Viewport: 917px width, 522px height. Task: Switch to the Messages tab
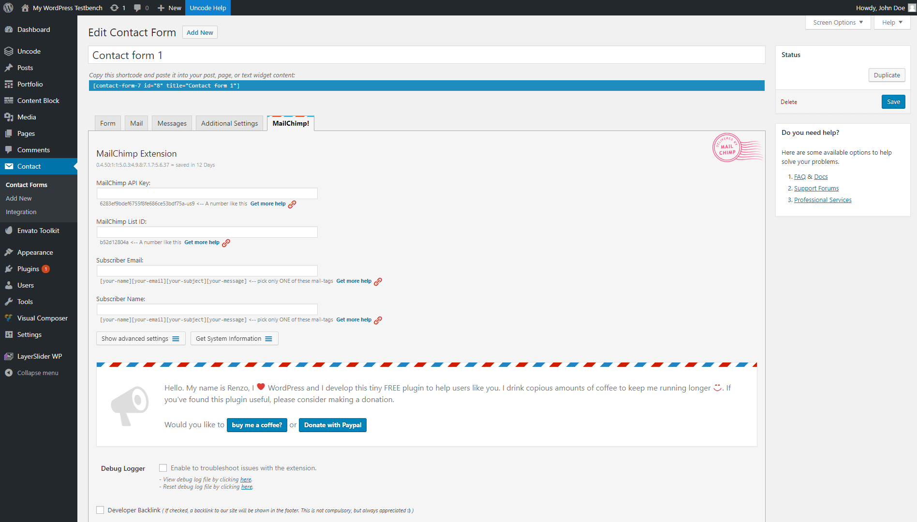click(172, 123)
